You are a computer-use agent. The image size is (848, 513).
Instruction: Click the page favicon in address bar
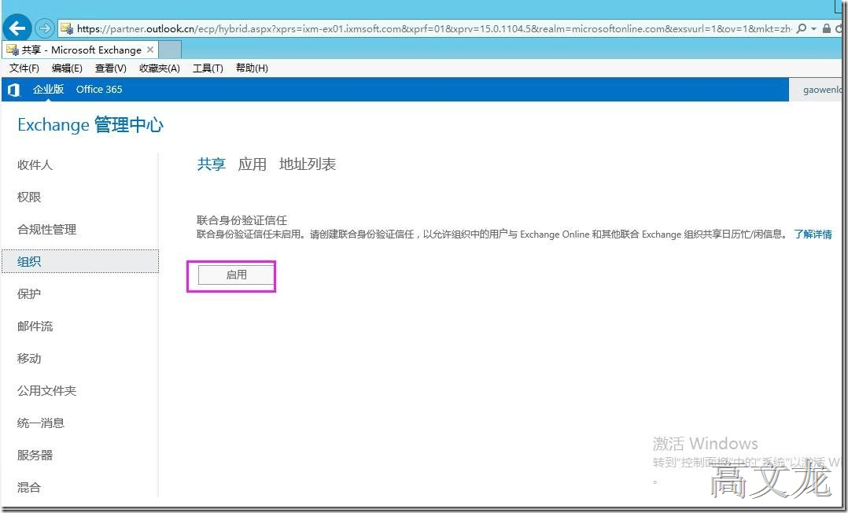click(x=67, y=28)
